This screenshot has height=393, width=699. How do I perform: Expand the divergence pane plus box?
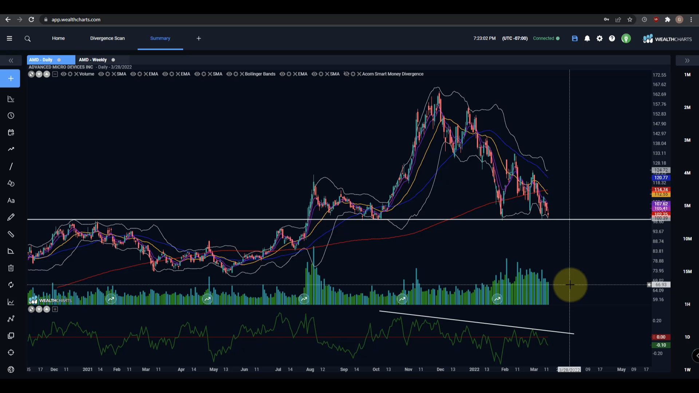click(x=55, y=309)
